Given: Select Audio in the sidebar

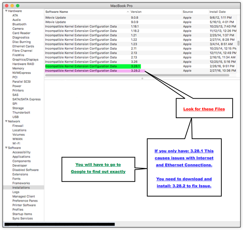Looking at the screenshot, I should click(17, 20).
